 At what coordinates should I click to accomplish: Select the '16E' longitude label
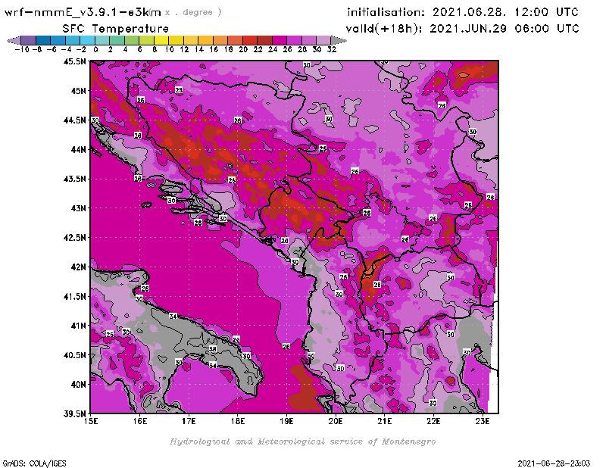[x=140, y=422]
